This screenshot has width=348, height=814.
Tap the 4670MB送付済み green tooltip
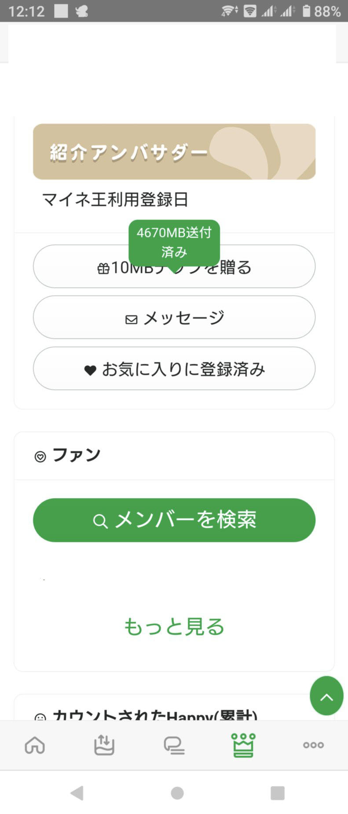point(174,241)
